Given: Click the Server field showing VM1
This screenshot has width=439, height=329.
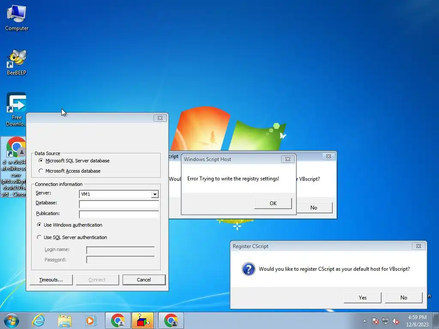Looking at the screenshot, I should click(115, 194).
